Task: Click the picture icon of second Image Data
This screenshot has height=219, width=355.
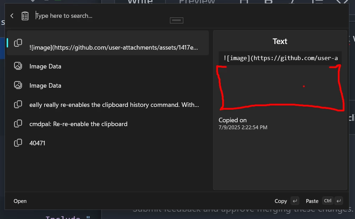Action: pos(18,85)
